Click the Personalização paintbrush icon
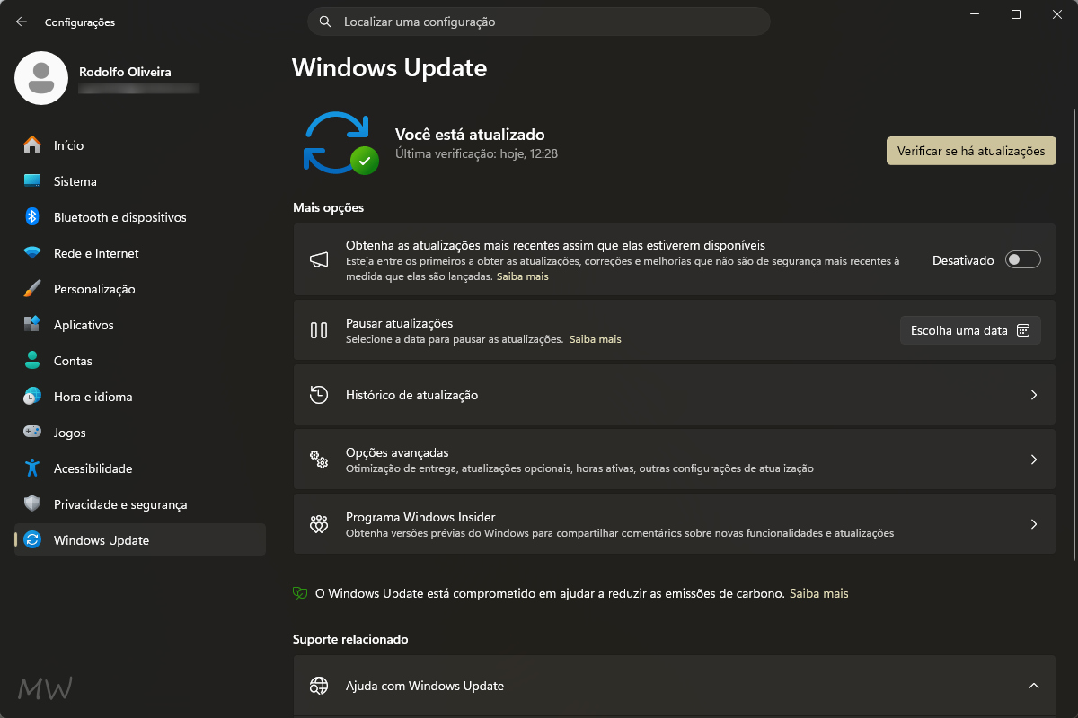This screenshot has width=1078, height=718. (32, 289)
